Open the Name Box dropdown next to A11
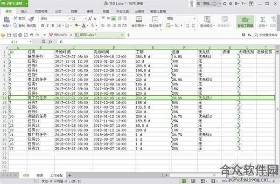Screen dimensions: 280x184 [x=30, y=42]
